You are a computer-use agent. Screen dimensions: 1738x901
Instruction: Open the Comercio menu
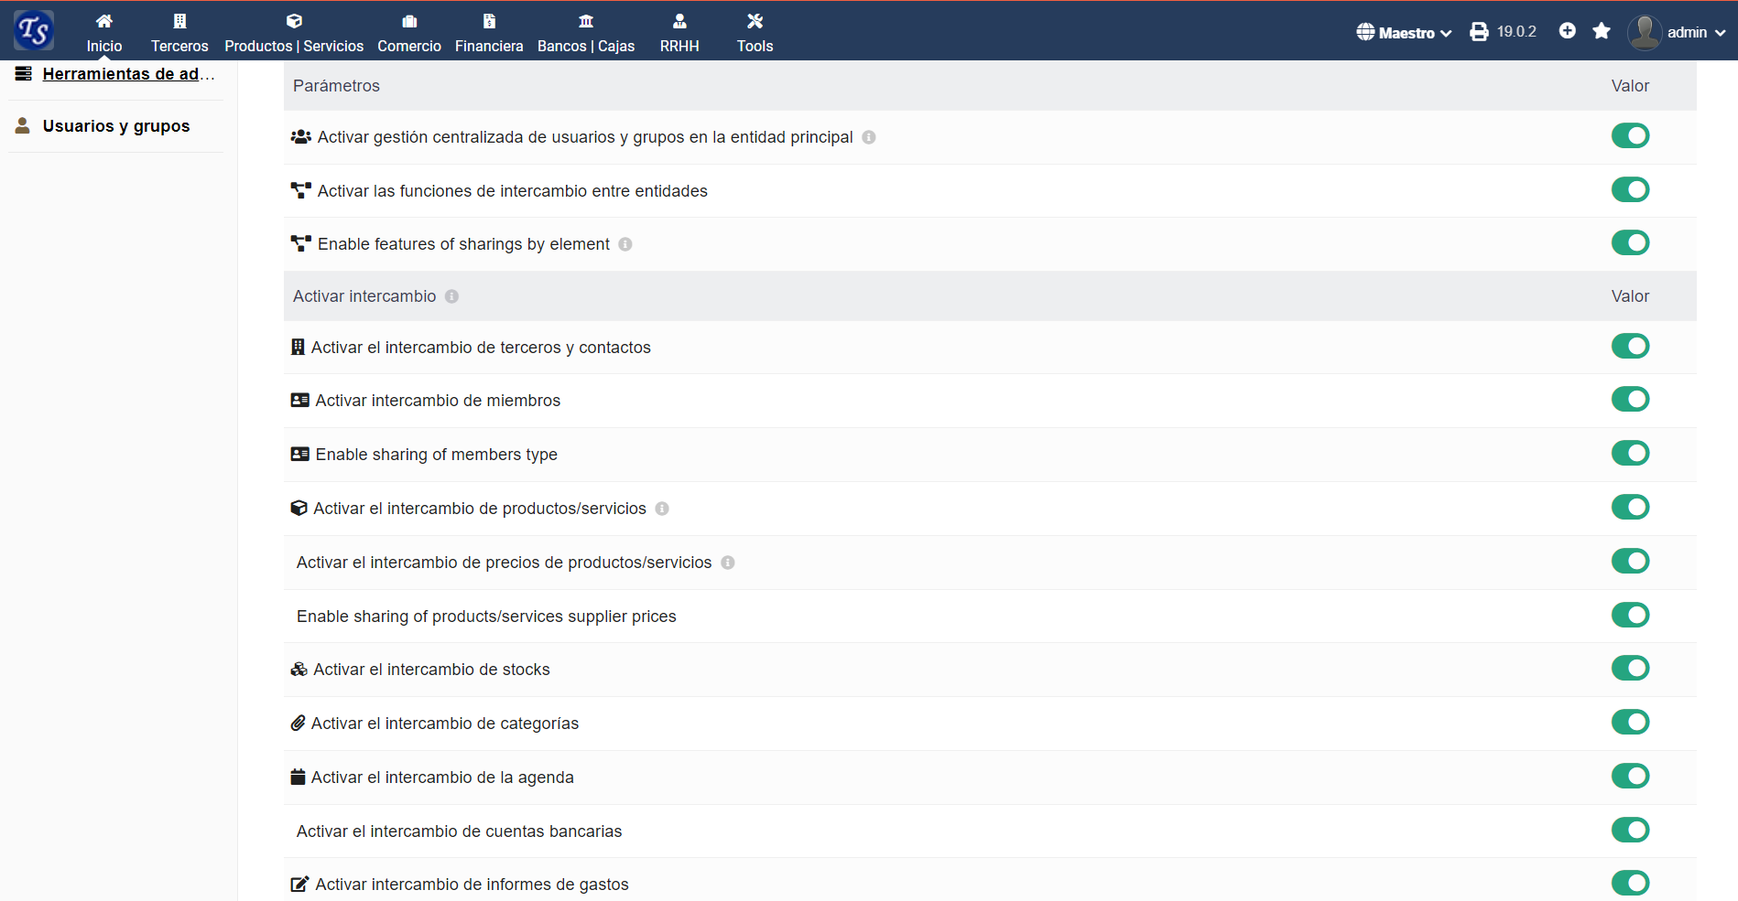coord(409,46)
